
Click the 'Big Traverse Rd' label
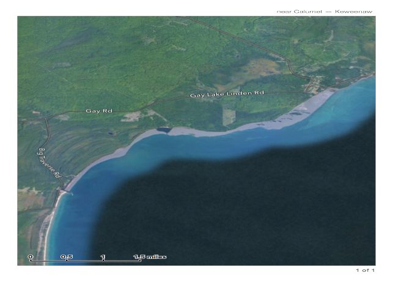50,163
